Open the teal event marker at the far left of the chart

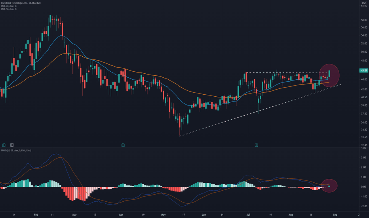tap(4, 145)
